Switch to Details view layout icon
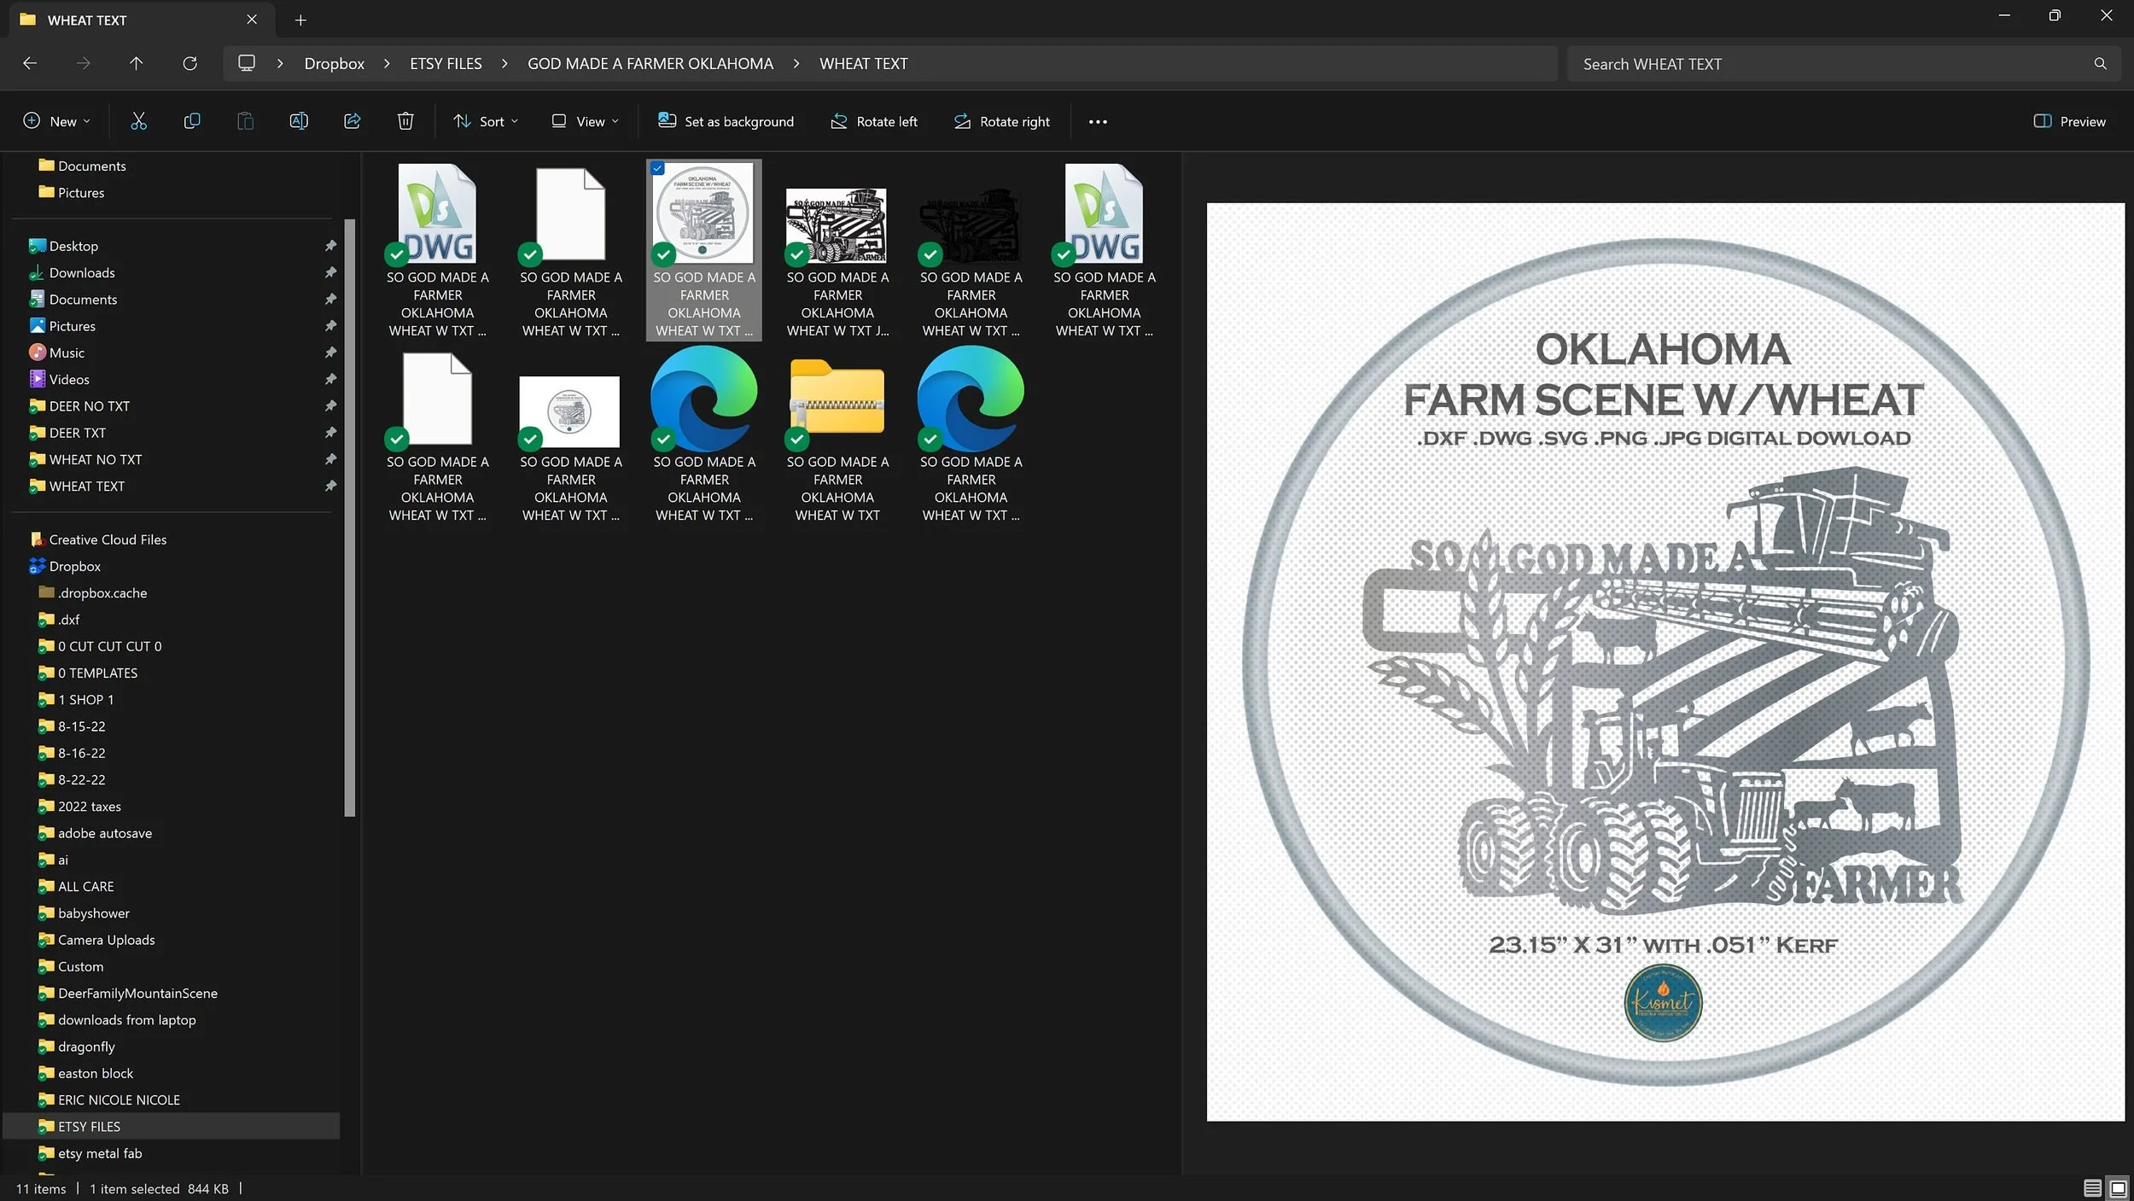Image resolution: width=2134 pixels, height=1201 pixels. click(2092, 1187)
